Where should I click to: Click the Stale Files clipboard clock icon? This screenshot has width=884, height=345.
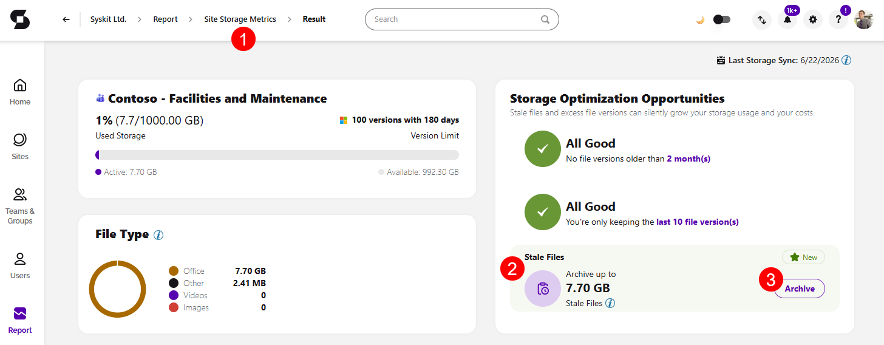tap(543, 289)
